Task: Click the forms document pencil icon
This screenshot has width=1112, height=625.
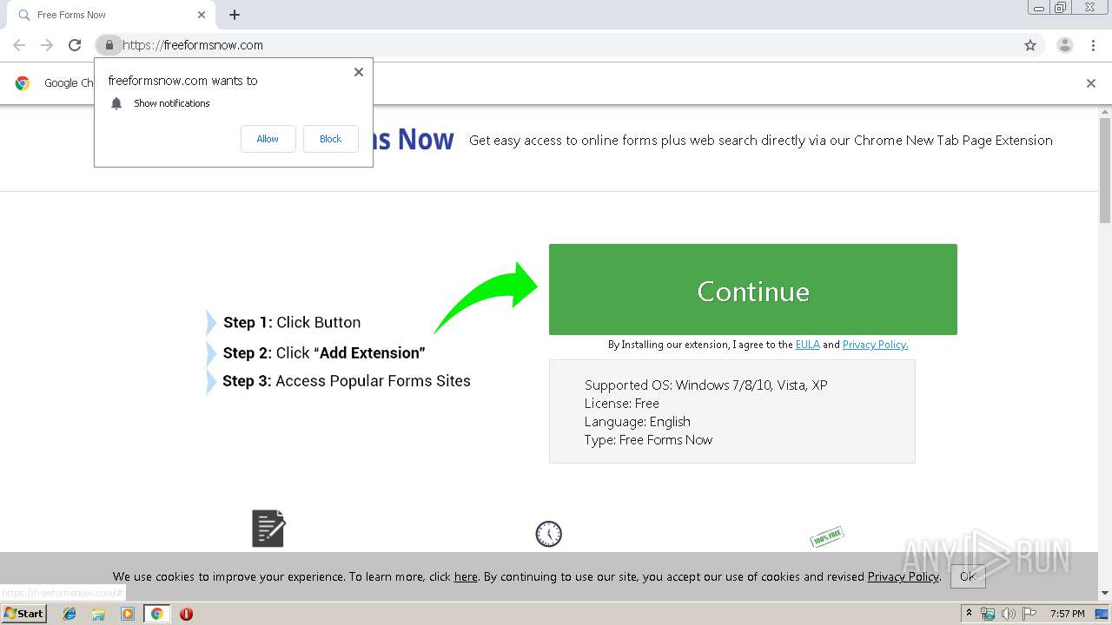Action: [x=268, y=528]
